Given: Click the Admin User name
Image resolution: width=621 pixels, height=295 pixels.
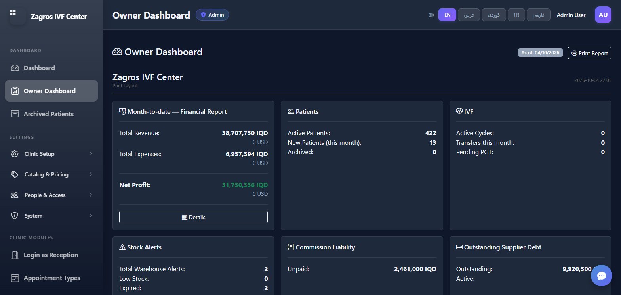Looking at the screenshot, I should point(571,15).
